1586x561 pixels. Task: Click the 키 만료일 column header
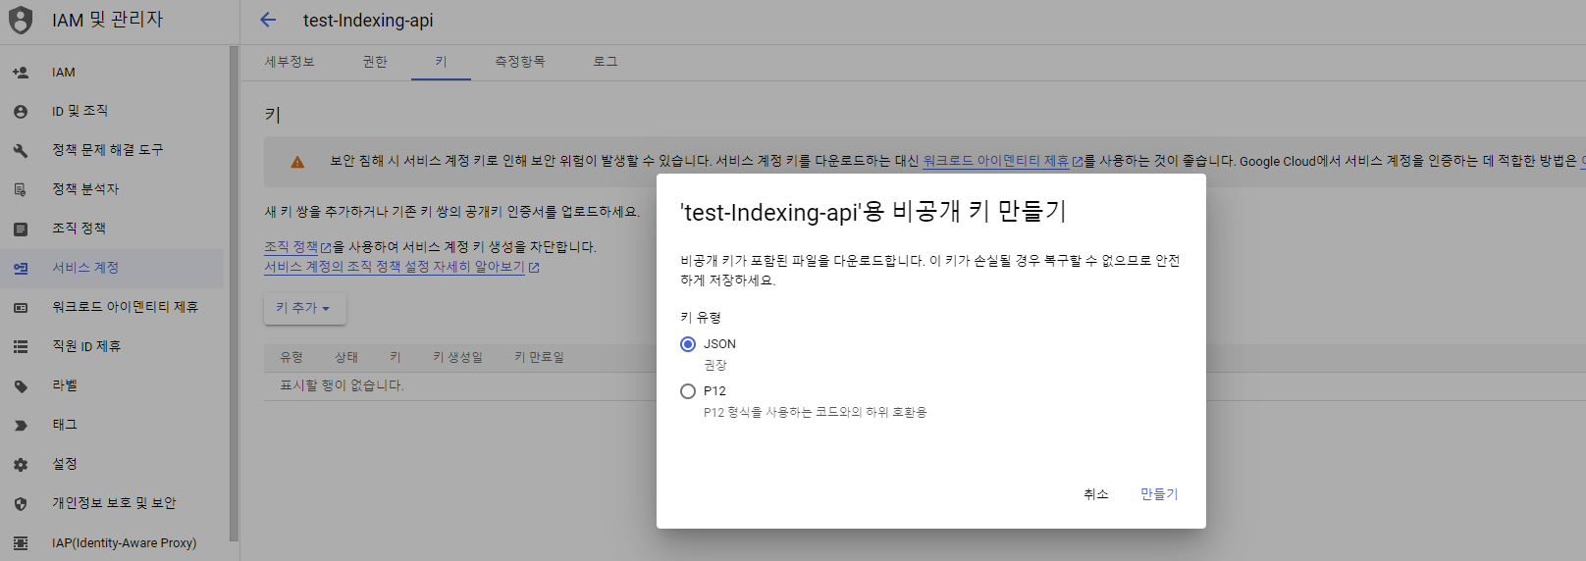[x=540, y=358]
